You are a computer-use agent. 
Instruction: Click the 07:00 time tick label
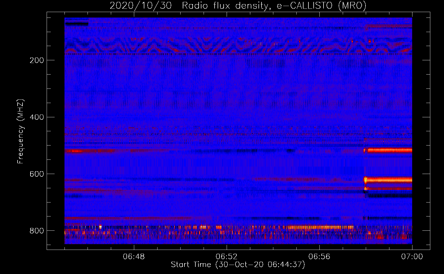click(x=412, y=257)
